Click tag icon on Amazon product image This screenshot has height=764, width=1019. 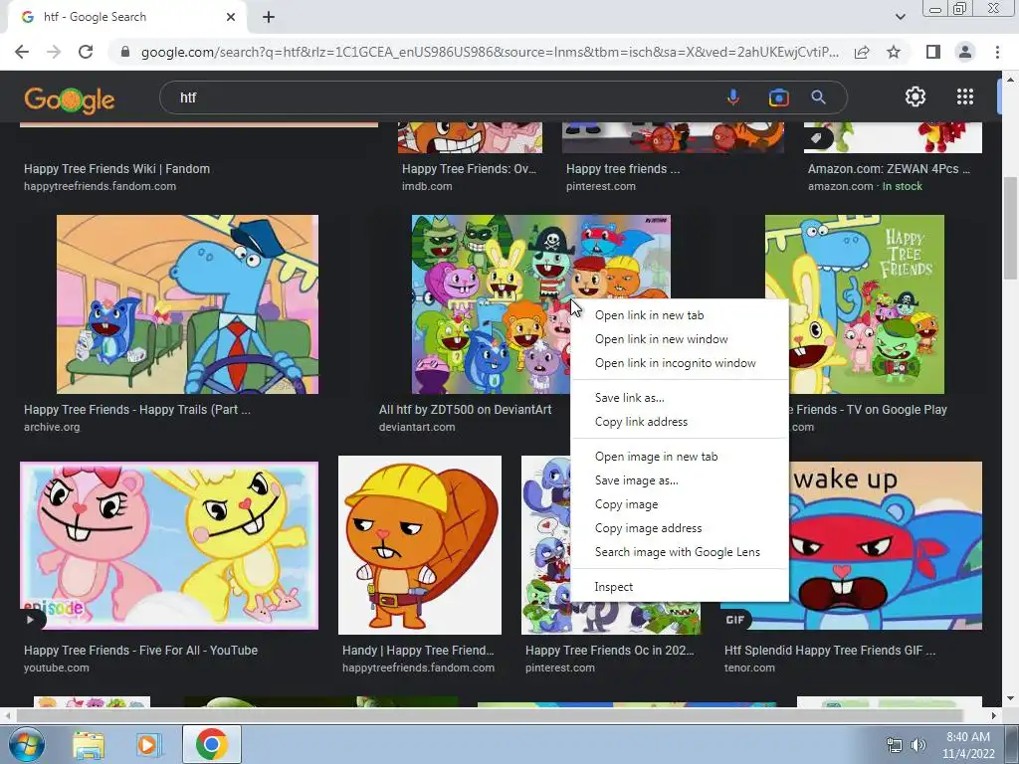[x=818, y=137]
